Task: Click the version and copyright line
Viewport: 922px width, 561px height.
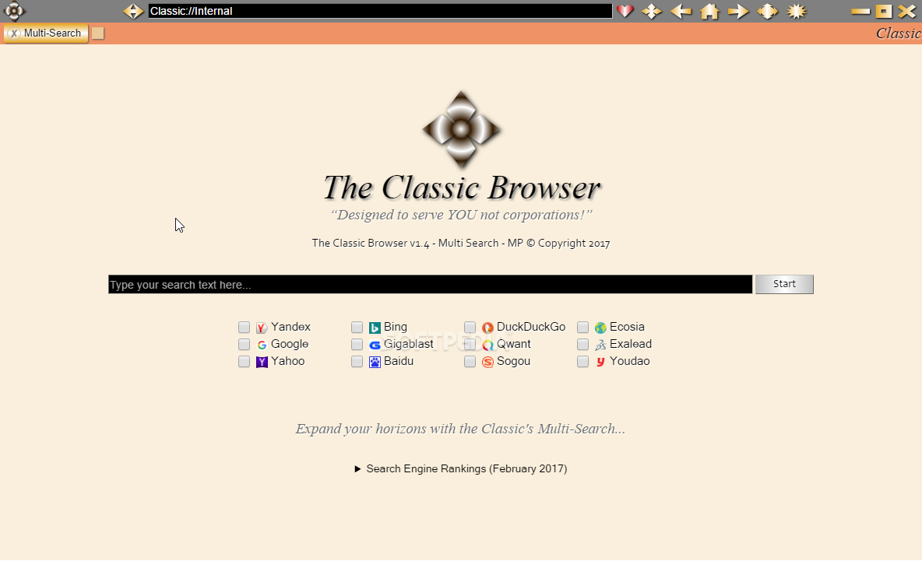Action: [x=461, y=244]
